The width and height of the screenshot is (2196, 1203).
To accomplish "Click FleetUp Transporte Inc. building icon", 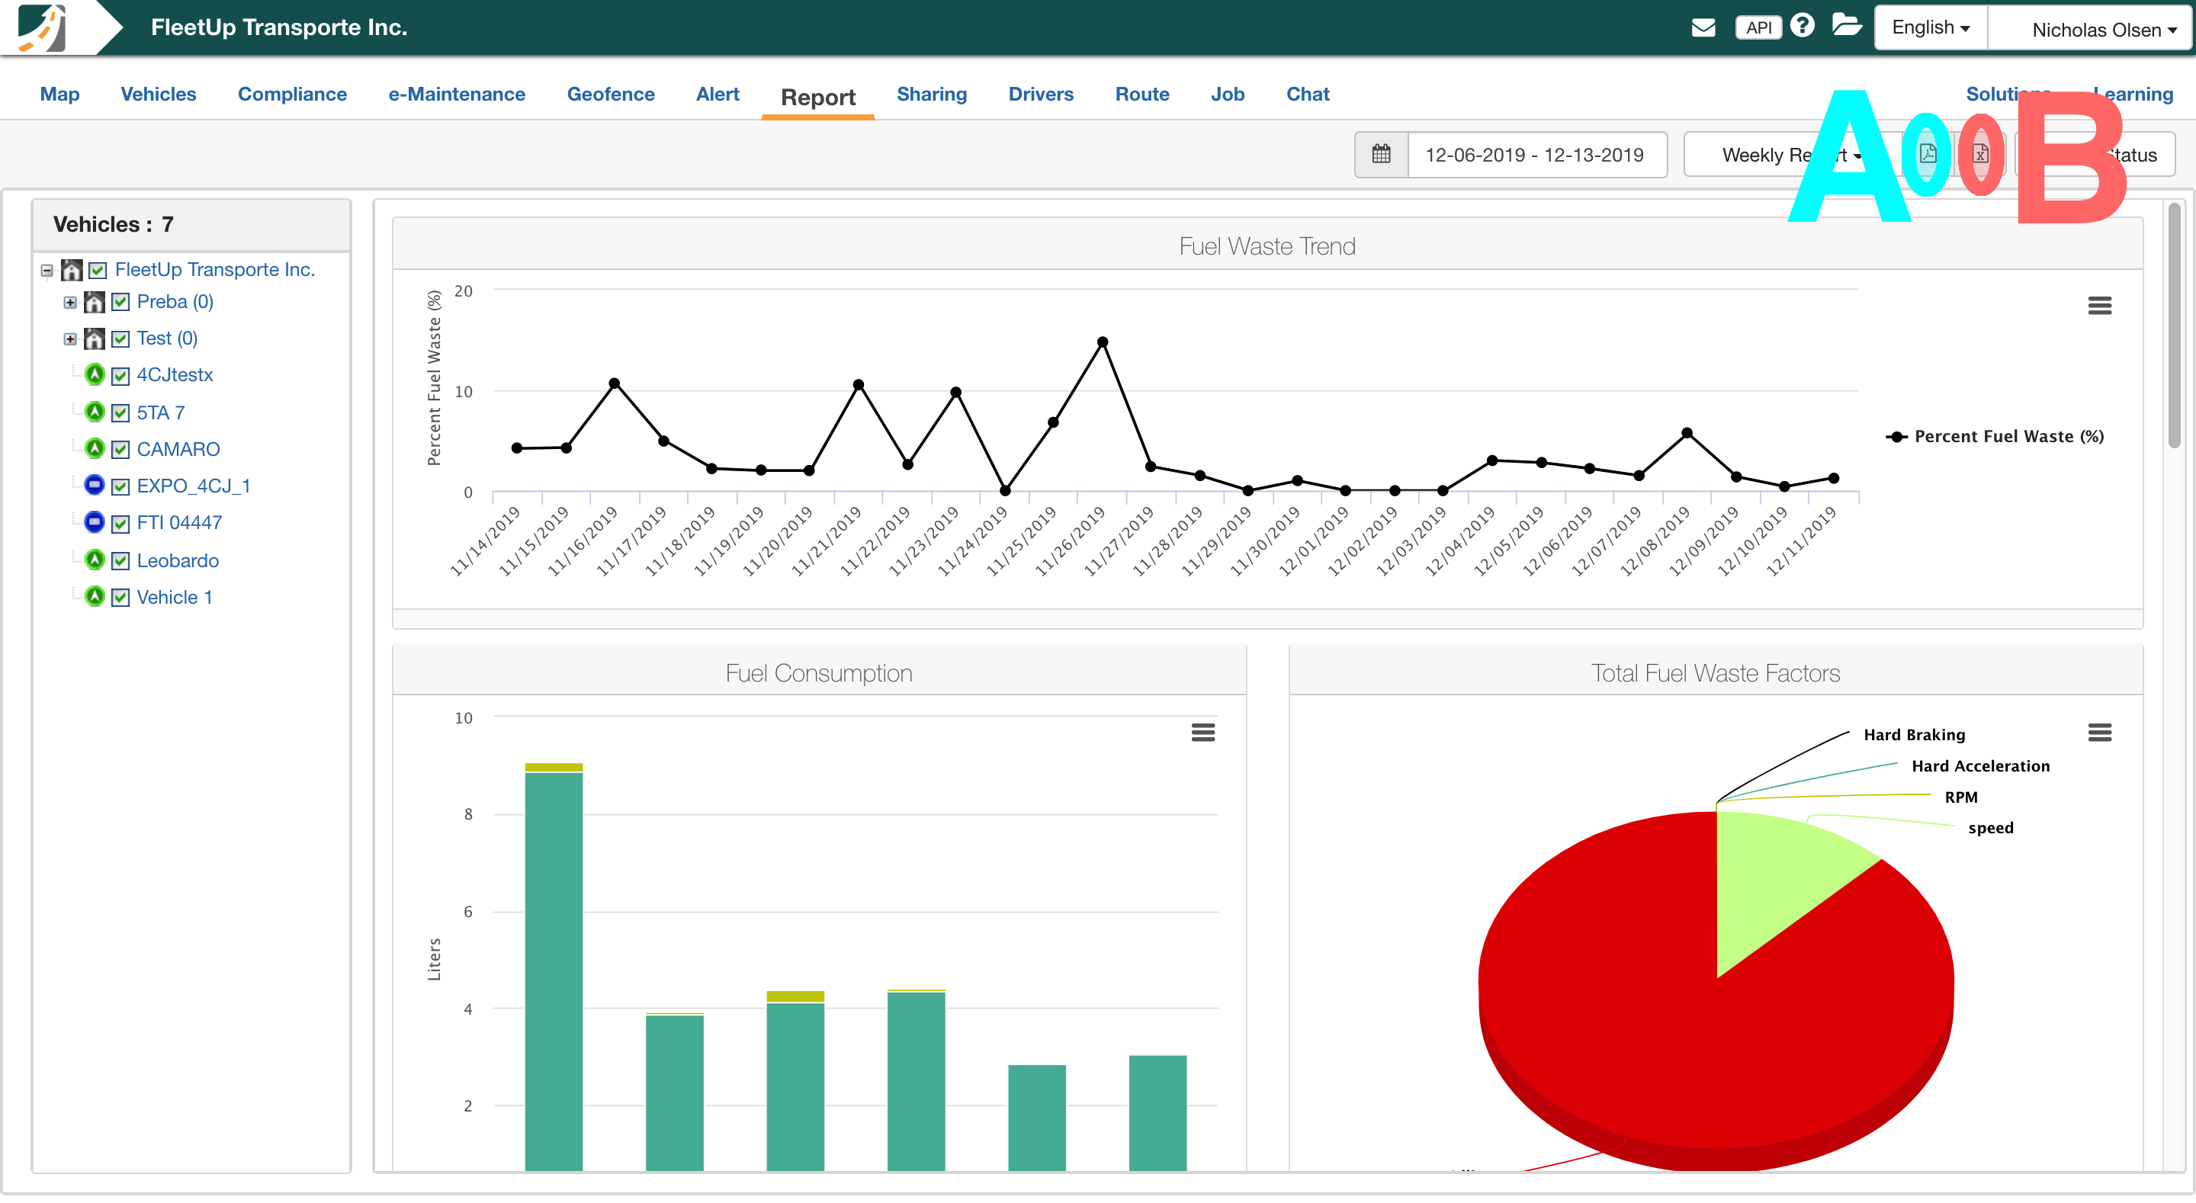I will pos(72,271).
